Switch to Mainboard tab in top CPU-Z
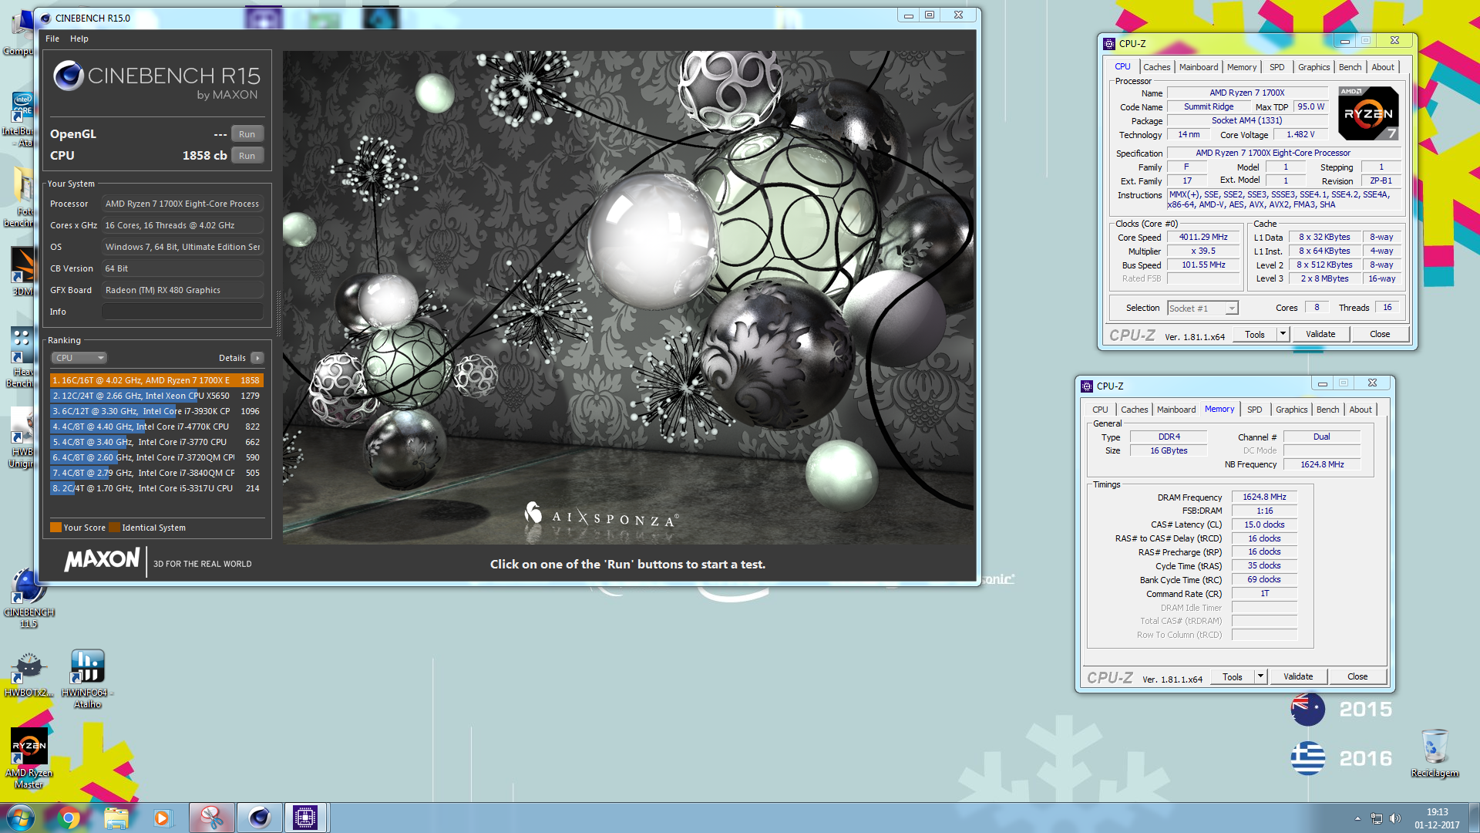The height and width of the screenshot is (833, 1480). tap(1199, 67)
